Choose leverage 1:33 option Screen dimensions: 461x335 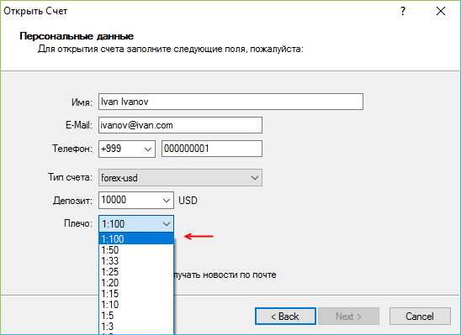click(x=136, y=261)
